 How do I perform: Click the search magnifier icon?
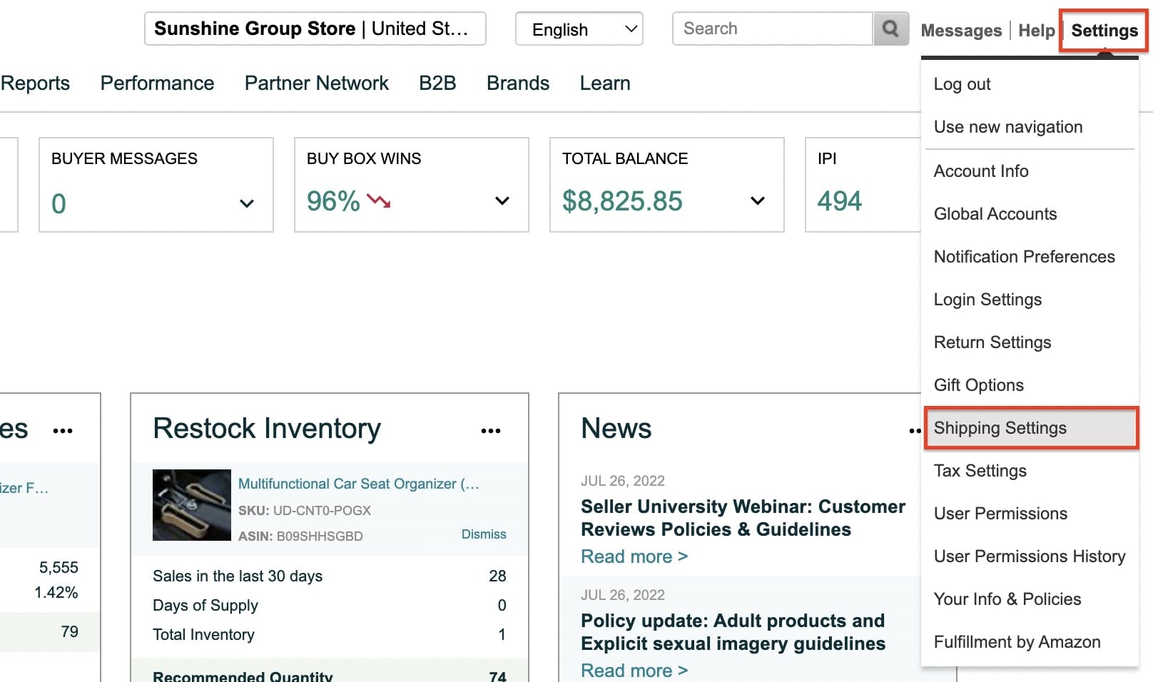click(x=890, y=29)
